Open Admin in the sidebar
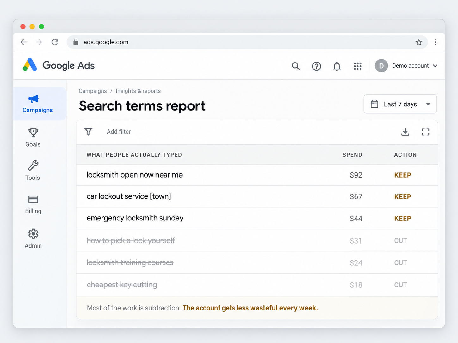This screenshot has height=343, width=458. (x=33, y=239)
